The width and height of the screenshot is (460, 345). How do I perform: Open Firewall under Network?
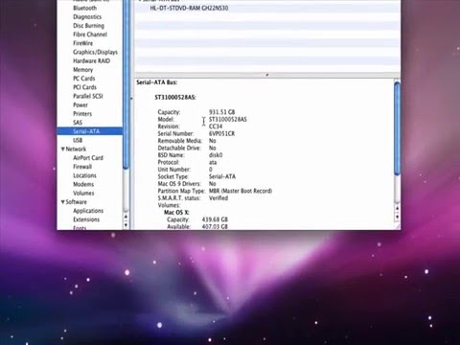point(82,167)
